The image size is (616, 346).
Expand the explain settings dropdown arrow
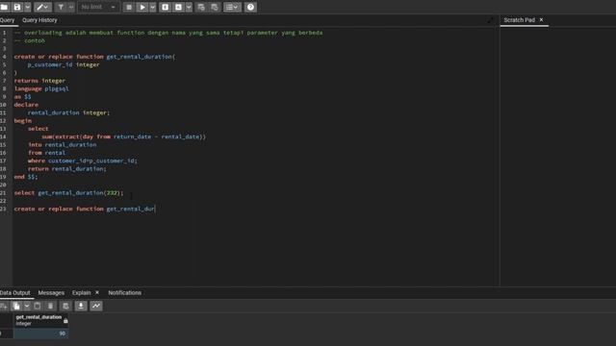189,7
